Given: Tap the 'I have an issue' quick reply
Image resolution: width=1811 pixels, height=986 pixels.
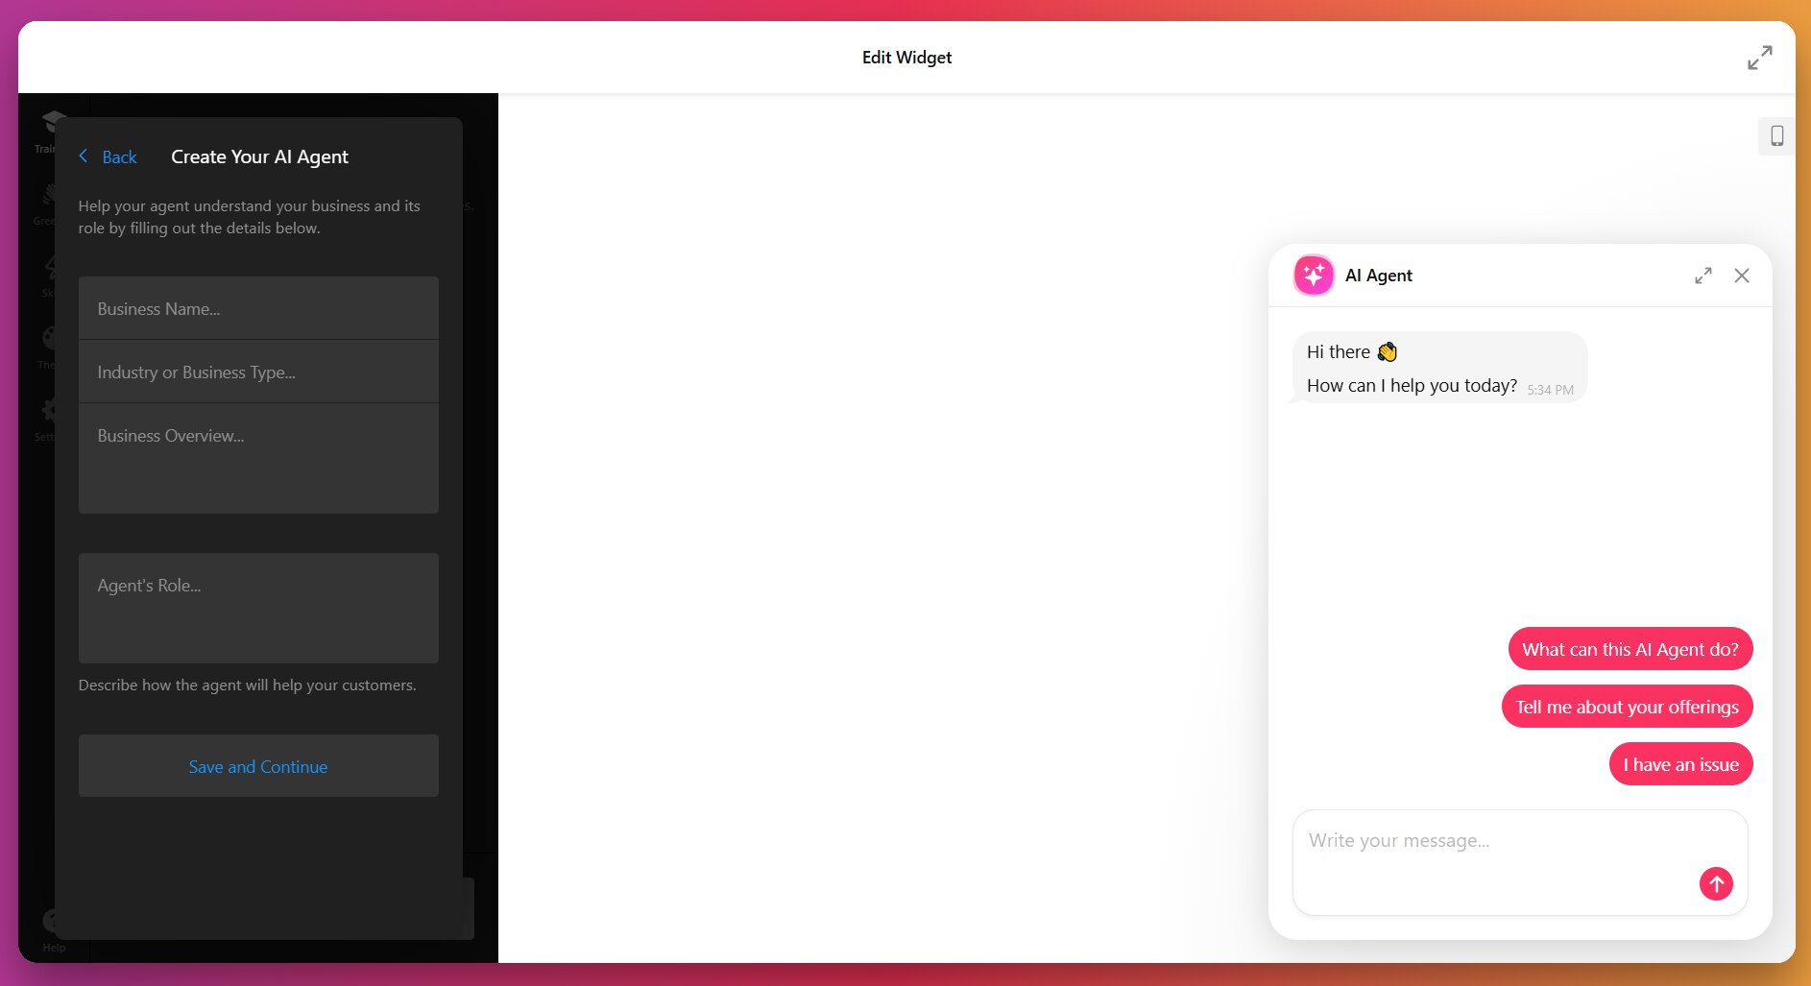Looking at the screenshot, I should 1679,764.
